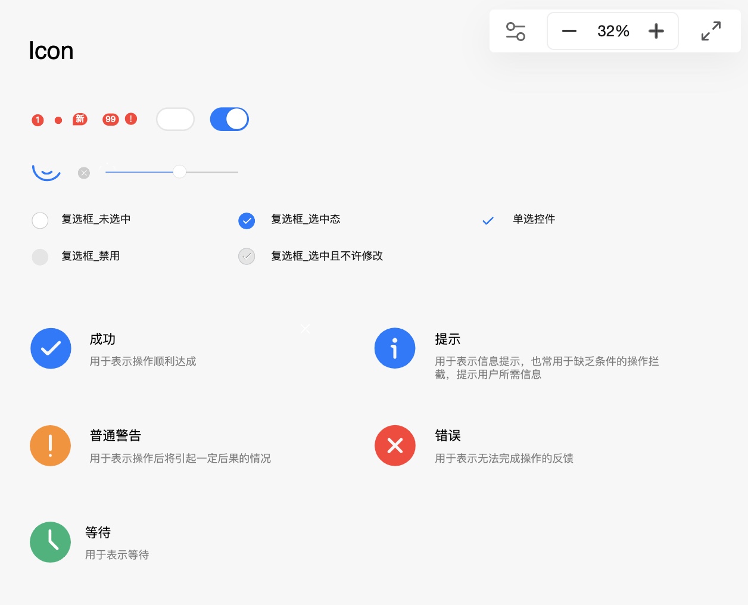Click the 普通警告 heading
This screenshot has width=748, height=605.
point(116,436)
